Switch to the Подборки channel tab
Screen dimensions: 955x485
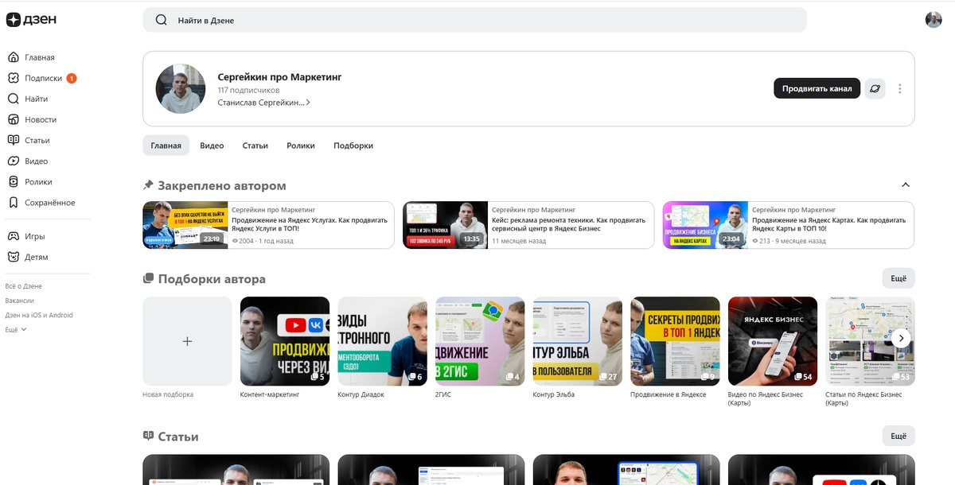click(353, 145)
